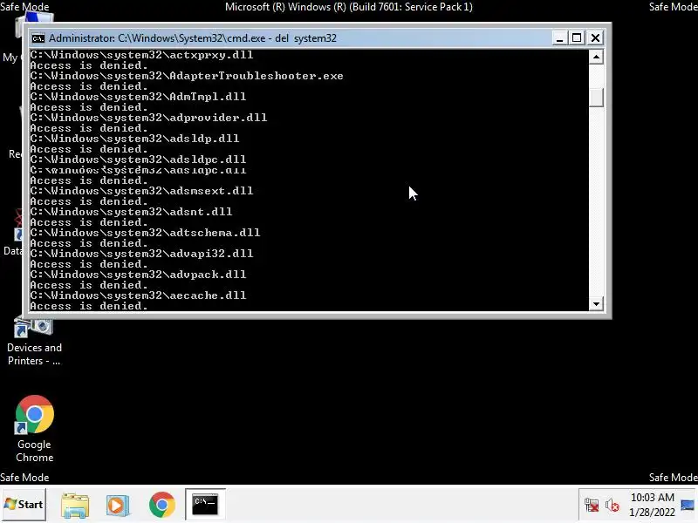
Task: Click the line adtschema.dll
Action: 145,233
